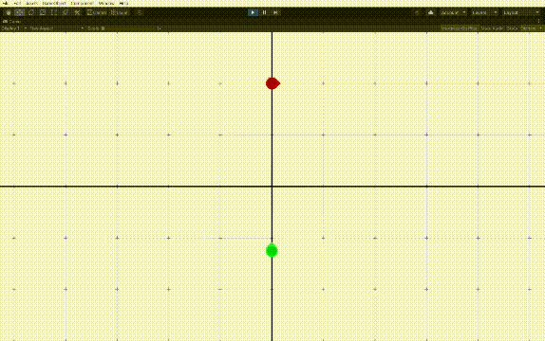Adjust the Scale slider in Game view
The image size is (545, 341).
point(130,28)
